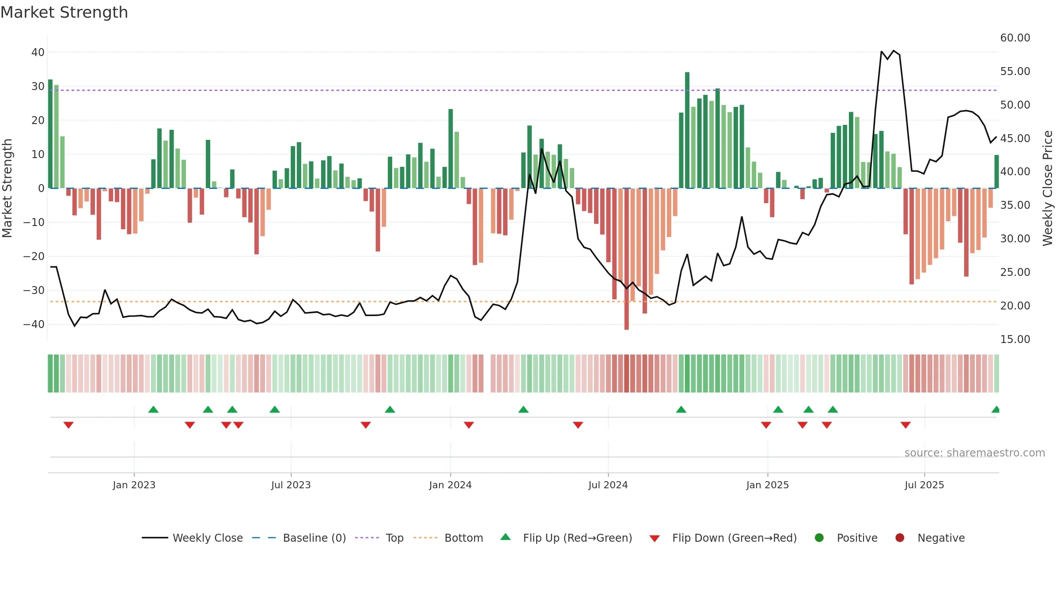This screenshot has width=1060, height=596.
Task: Click the Jul 2023 axis label
Action: [291, 485]
